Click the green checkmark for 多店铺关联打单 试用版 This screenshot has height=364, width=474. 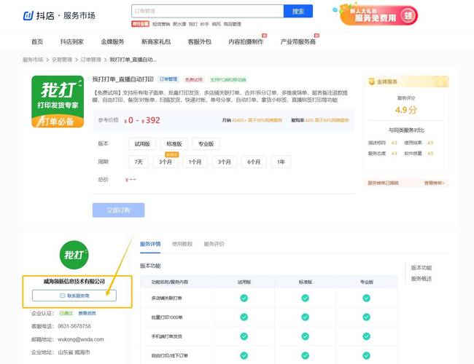(x=244, y=298)
